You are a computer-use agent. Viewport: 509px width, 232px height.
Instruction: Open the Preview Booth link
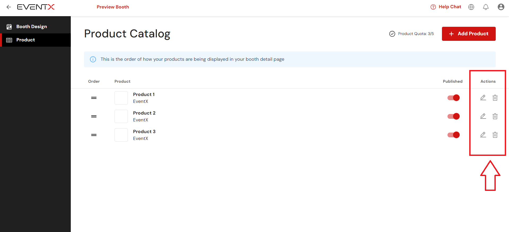point(113,7)
